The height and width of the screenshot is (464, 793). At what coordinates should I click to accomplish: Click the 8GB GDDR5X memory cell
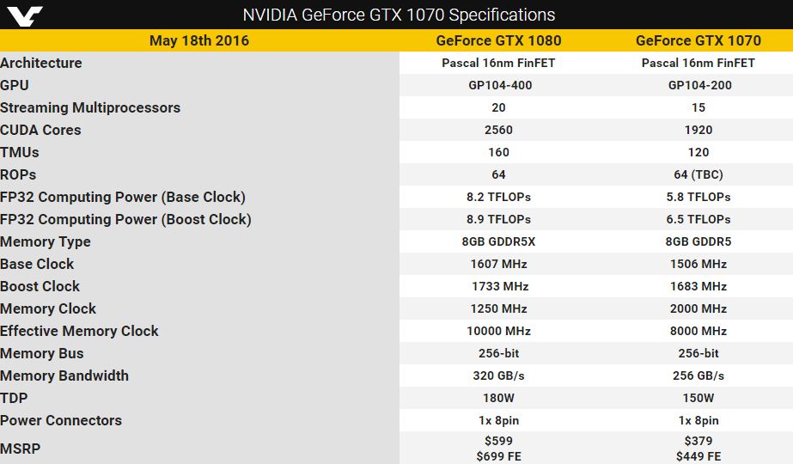click(498, 241)
